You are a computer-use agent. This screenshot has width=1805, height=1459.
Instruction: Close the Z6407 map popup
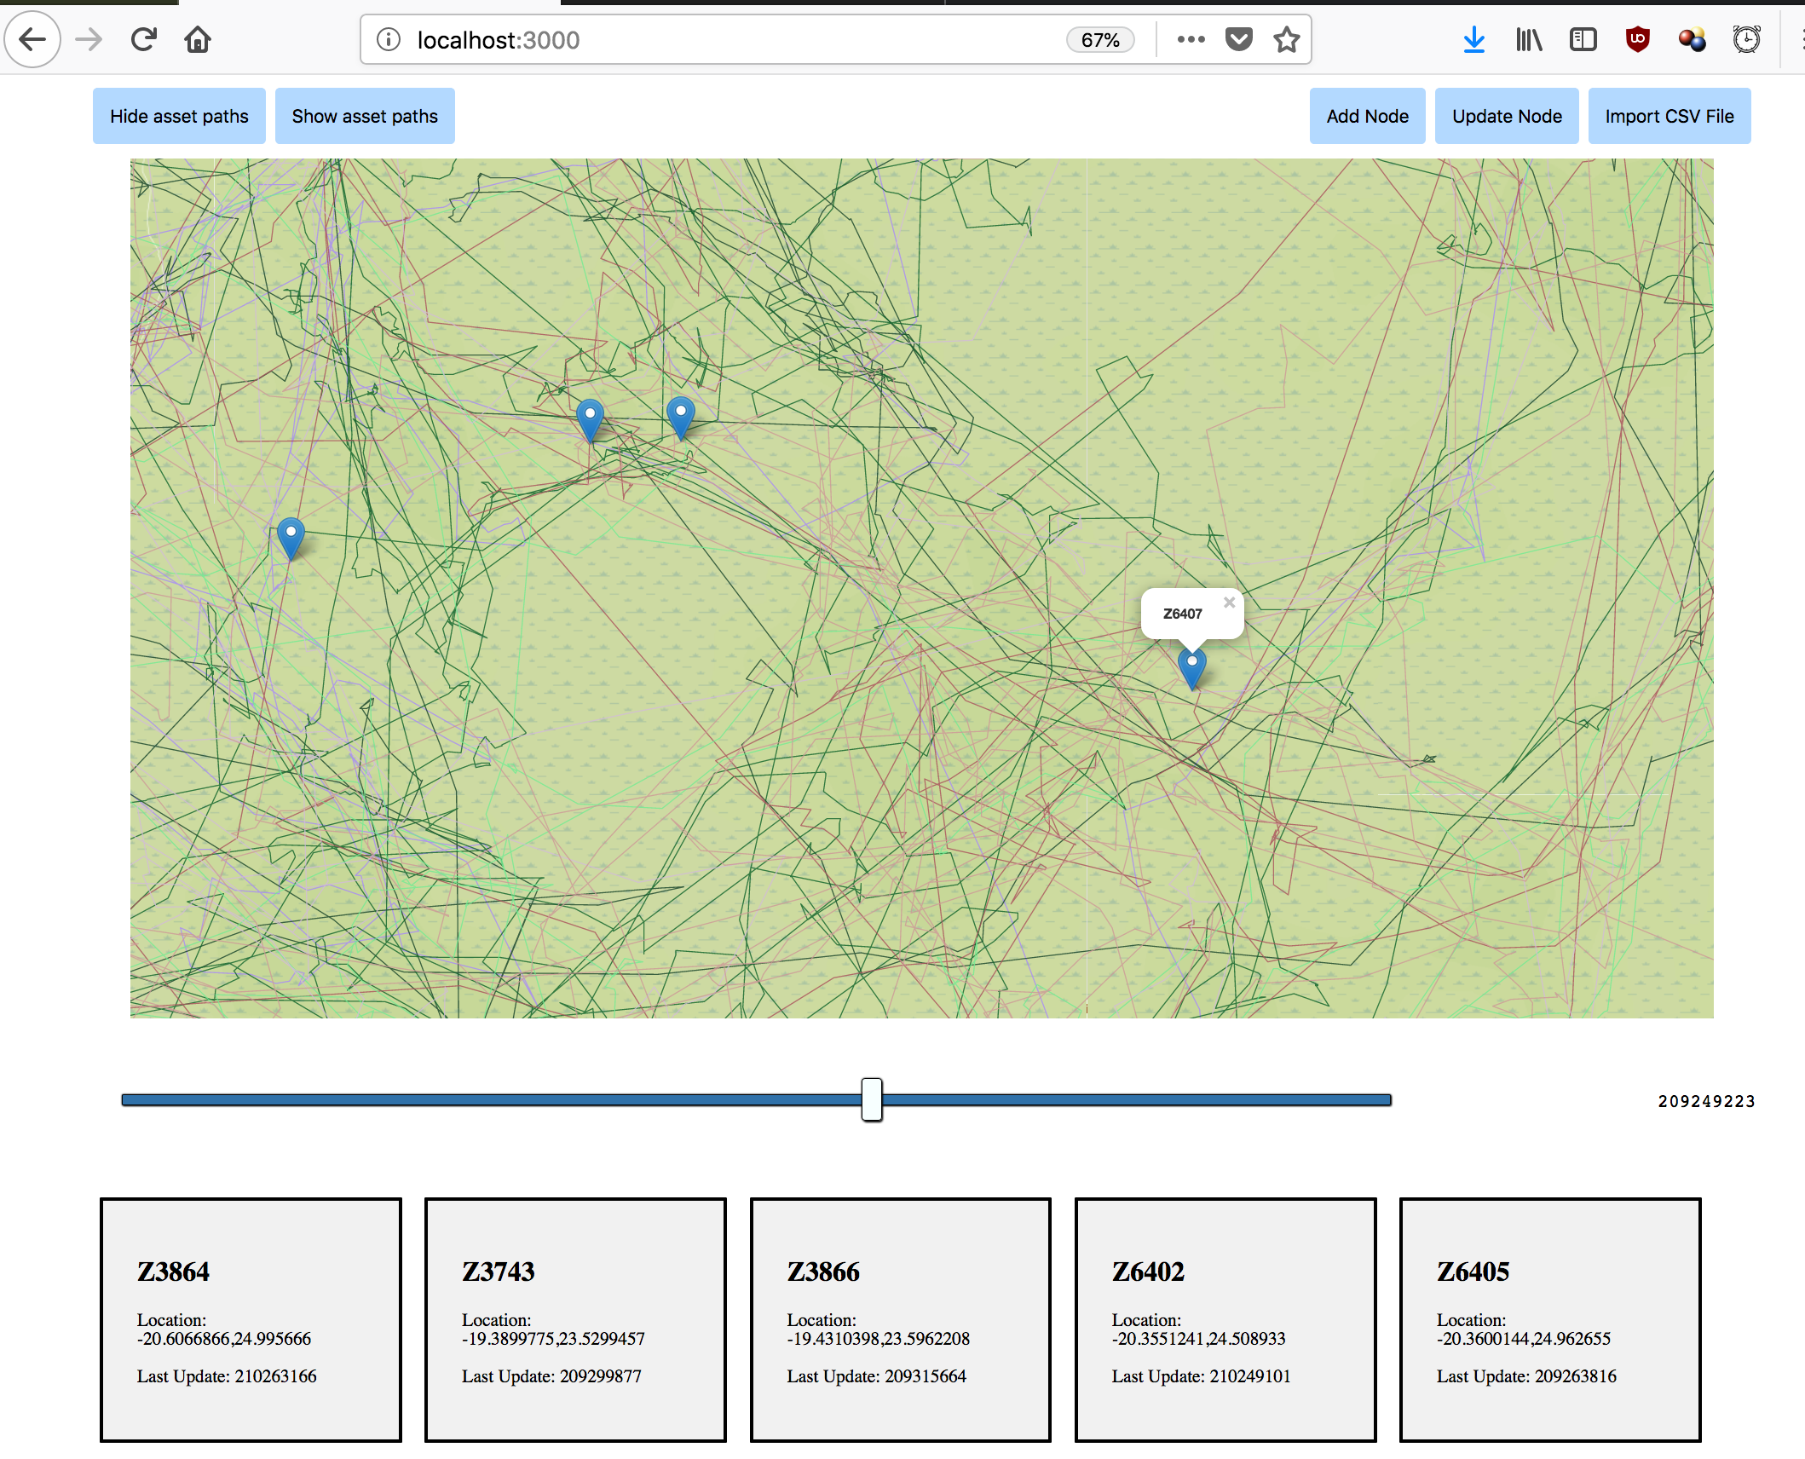1229,603
